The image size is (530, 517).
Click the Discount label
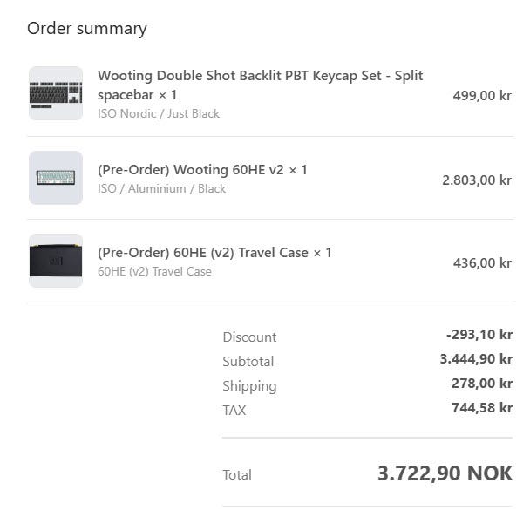(x=249, y=337)
